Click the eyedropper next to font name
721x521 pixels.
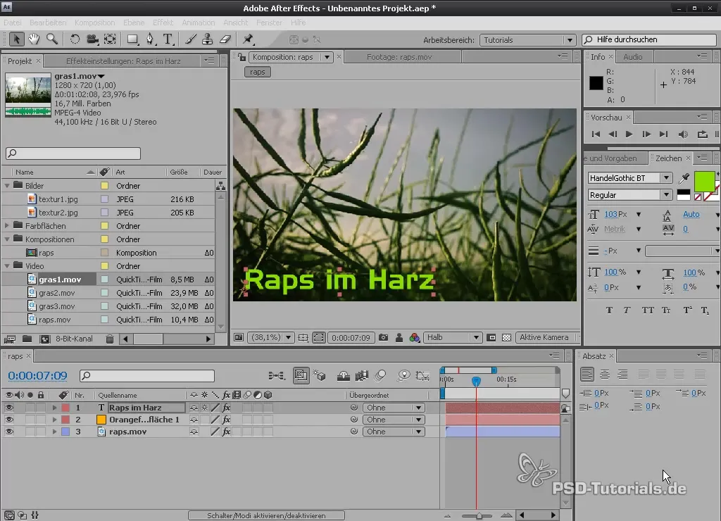(684, 178)
